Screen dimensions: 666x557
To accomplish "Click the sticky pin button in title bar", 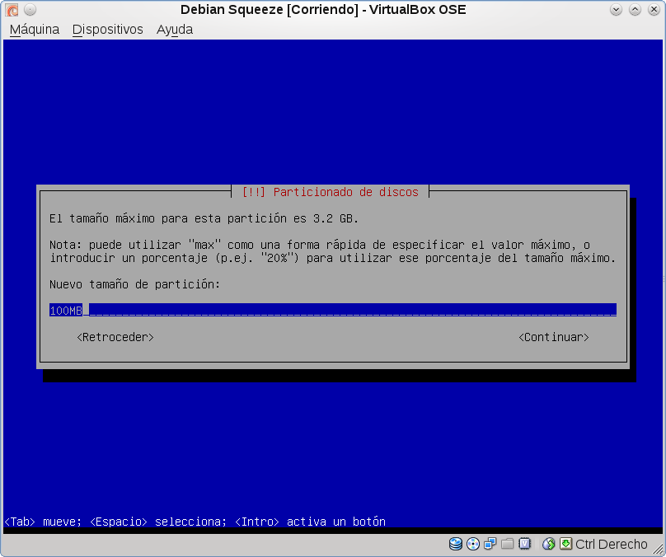I will click(30, 9).
